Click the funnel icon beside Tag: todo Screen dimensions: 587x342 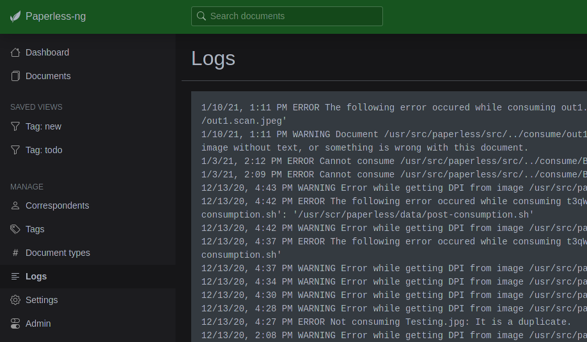point(15,150)
